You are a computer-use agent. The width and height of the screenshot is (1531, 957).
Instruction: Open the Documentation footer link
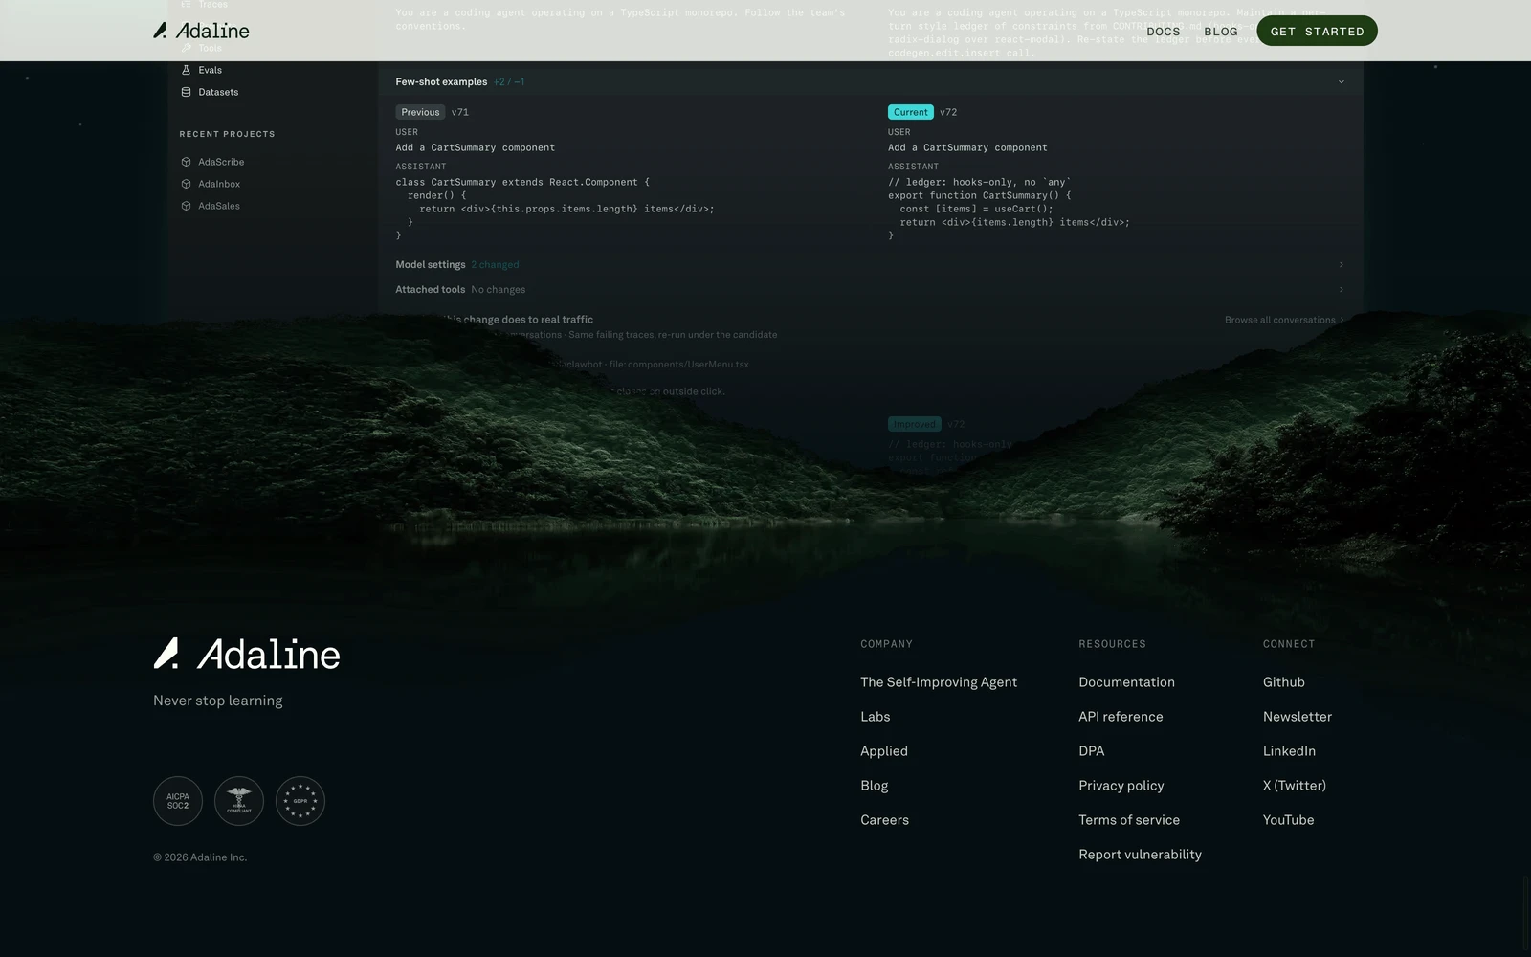coord(1127,682)
